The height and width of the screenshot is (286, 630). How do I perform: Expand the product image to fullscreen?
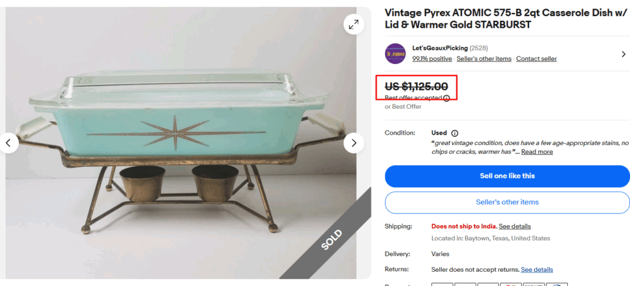354,25
